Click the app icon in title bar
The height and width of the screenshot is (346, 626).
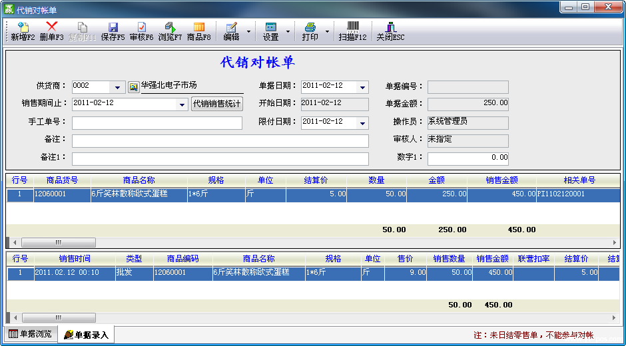(x=9, y=9)
